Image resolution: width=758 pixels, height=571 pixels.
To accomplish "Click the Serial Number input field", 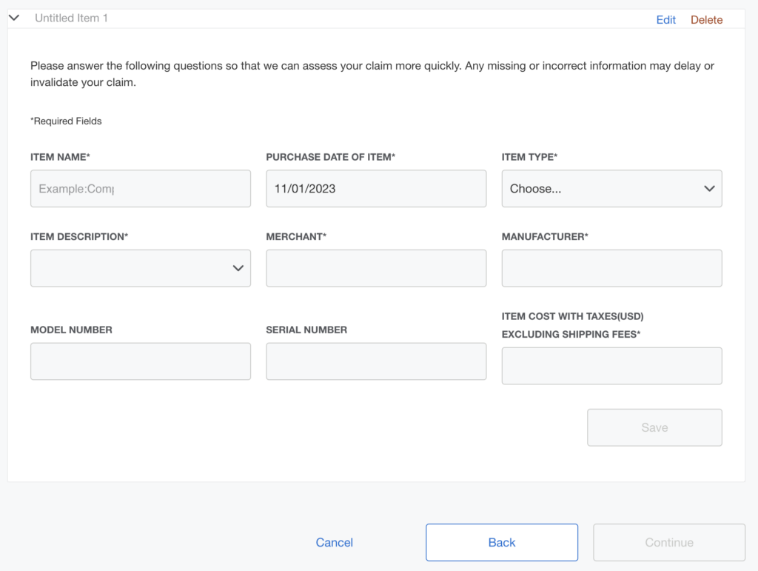I will pos(375,361).
